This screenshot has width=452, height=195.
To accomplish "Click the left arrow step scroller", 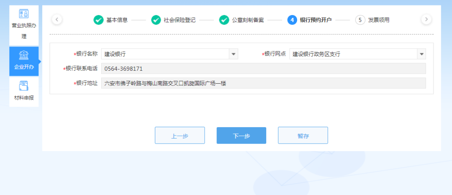I will 57,20.
